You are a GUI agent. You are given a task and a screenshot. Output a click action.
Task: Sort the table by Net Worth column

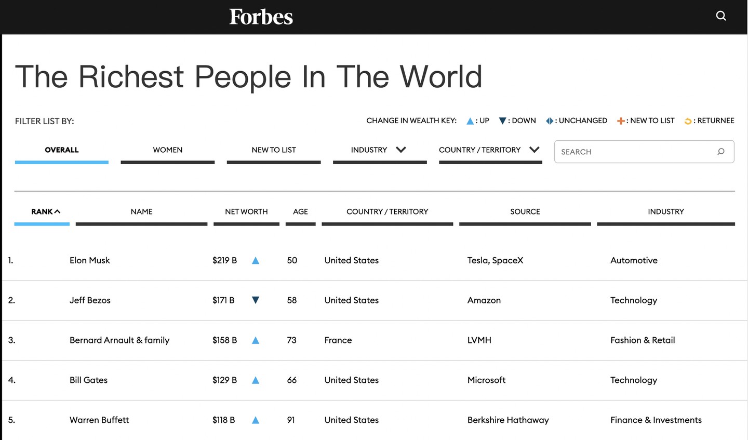pos(246,212)
